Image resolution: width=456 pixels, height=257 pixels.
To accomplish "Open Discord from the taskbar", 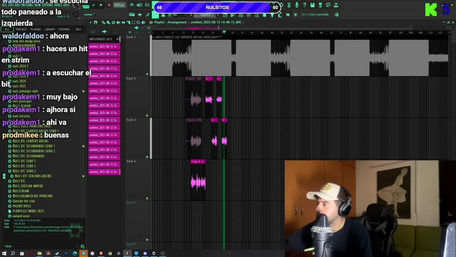I will [x=145, y=253].
